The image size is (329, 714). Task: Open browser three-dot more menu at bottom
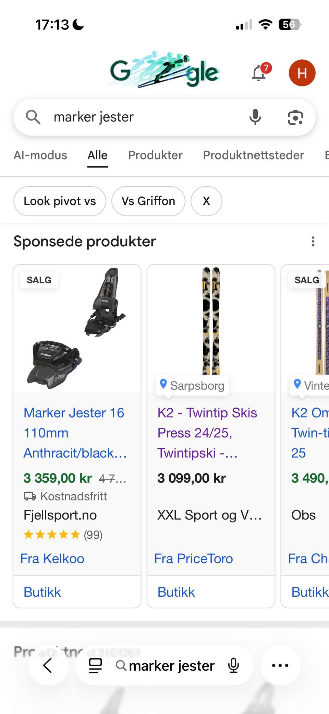point(280,666)
